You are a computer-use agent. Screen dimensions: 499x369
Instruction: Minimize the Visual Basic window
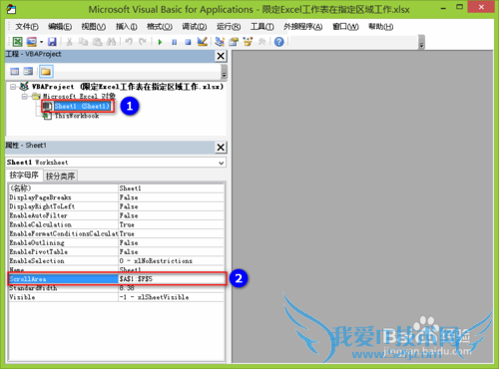(443, 8)
